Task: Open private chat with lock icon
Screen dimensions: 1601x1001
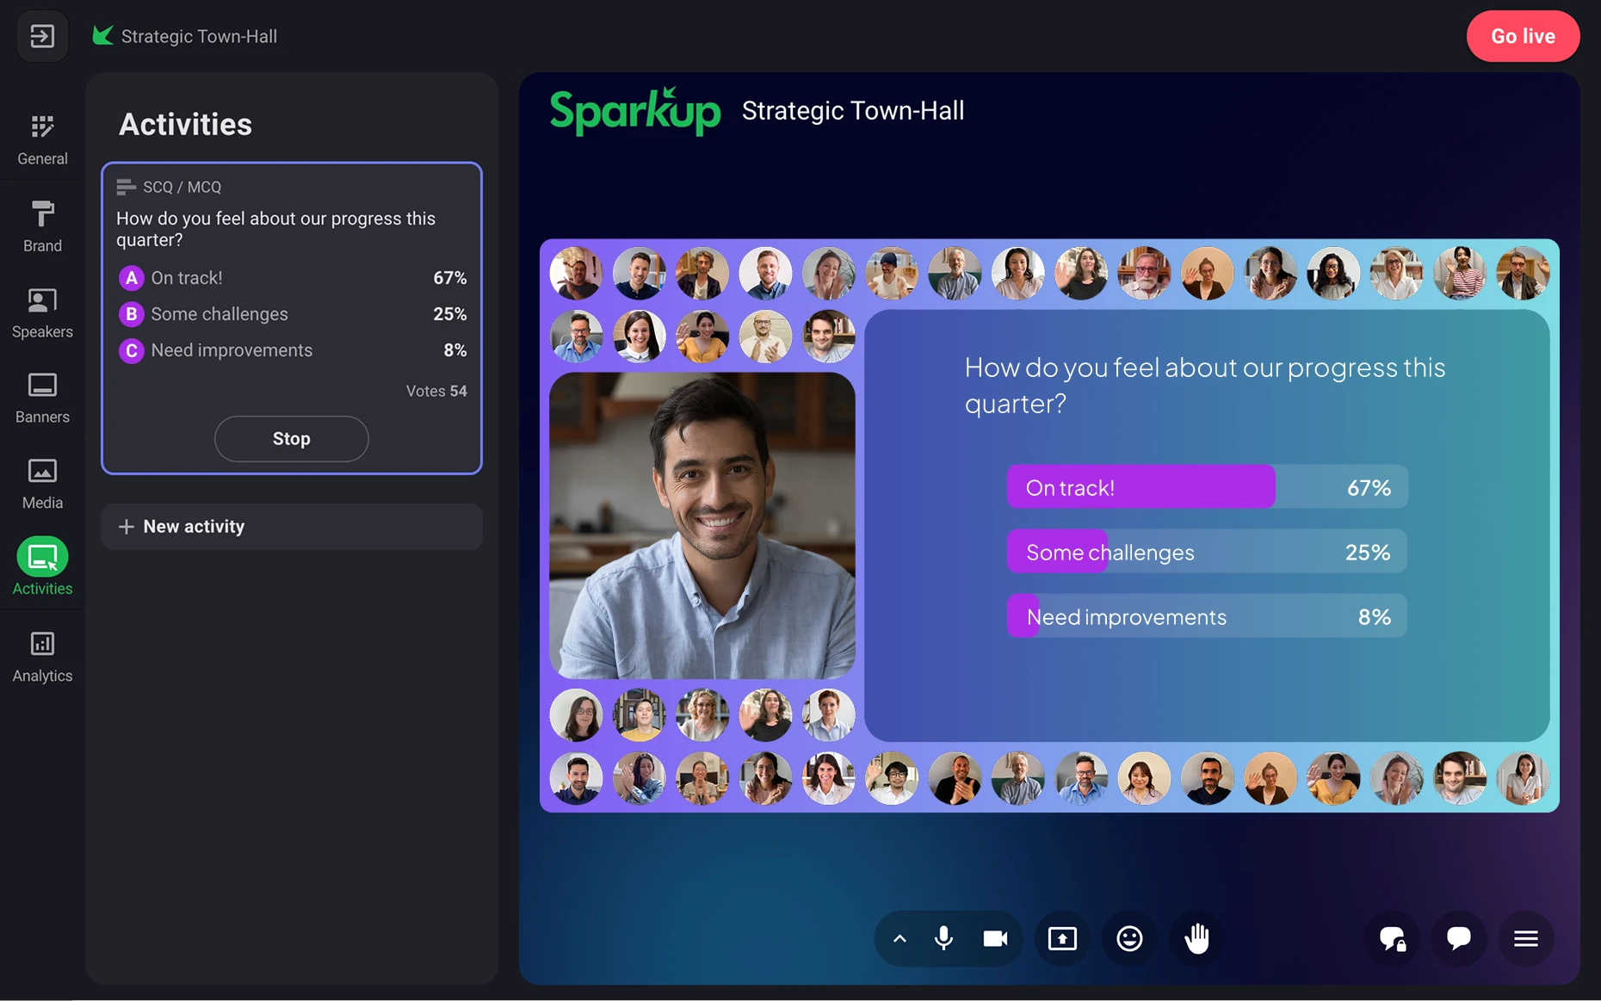Action: [1393, 939]
